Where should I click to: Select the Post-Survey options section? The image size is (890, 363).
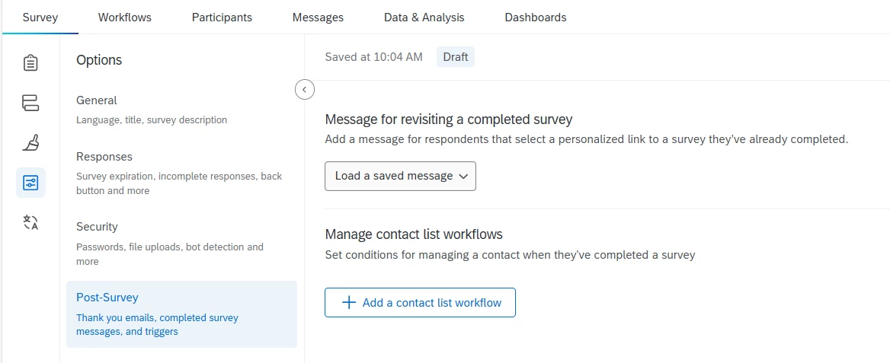point(181,314)
